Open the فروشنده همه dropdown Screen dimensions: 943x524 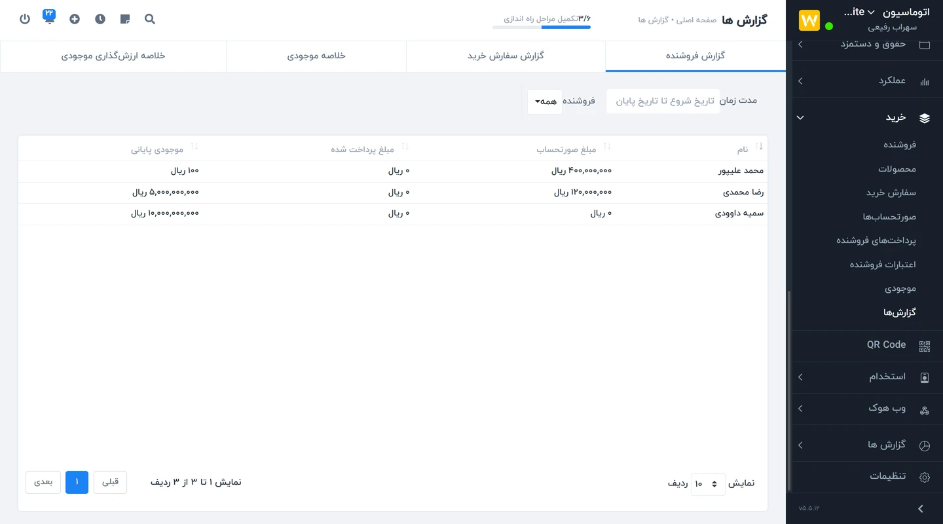[545, 102]
